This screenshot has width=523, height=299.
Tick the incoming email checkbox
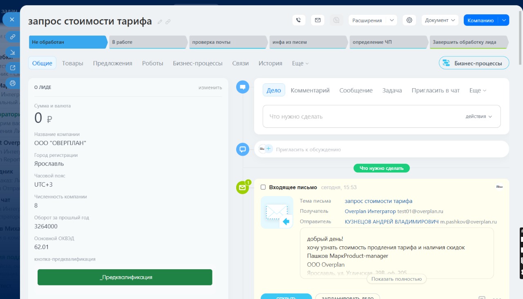click(263, 187)
